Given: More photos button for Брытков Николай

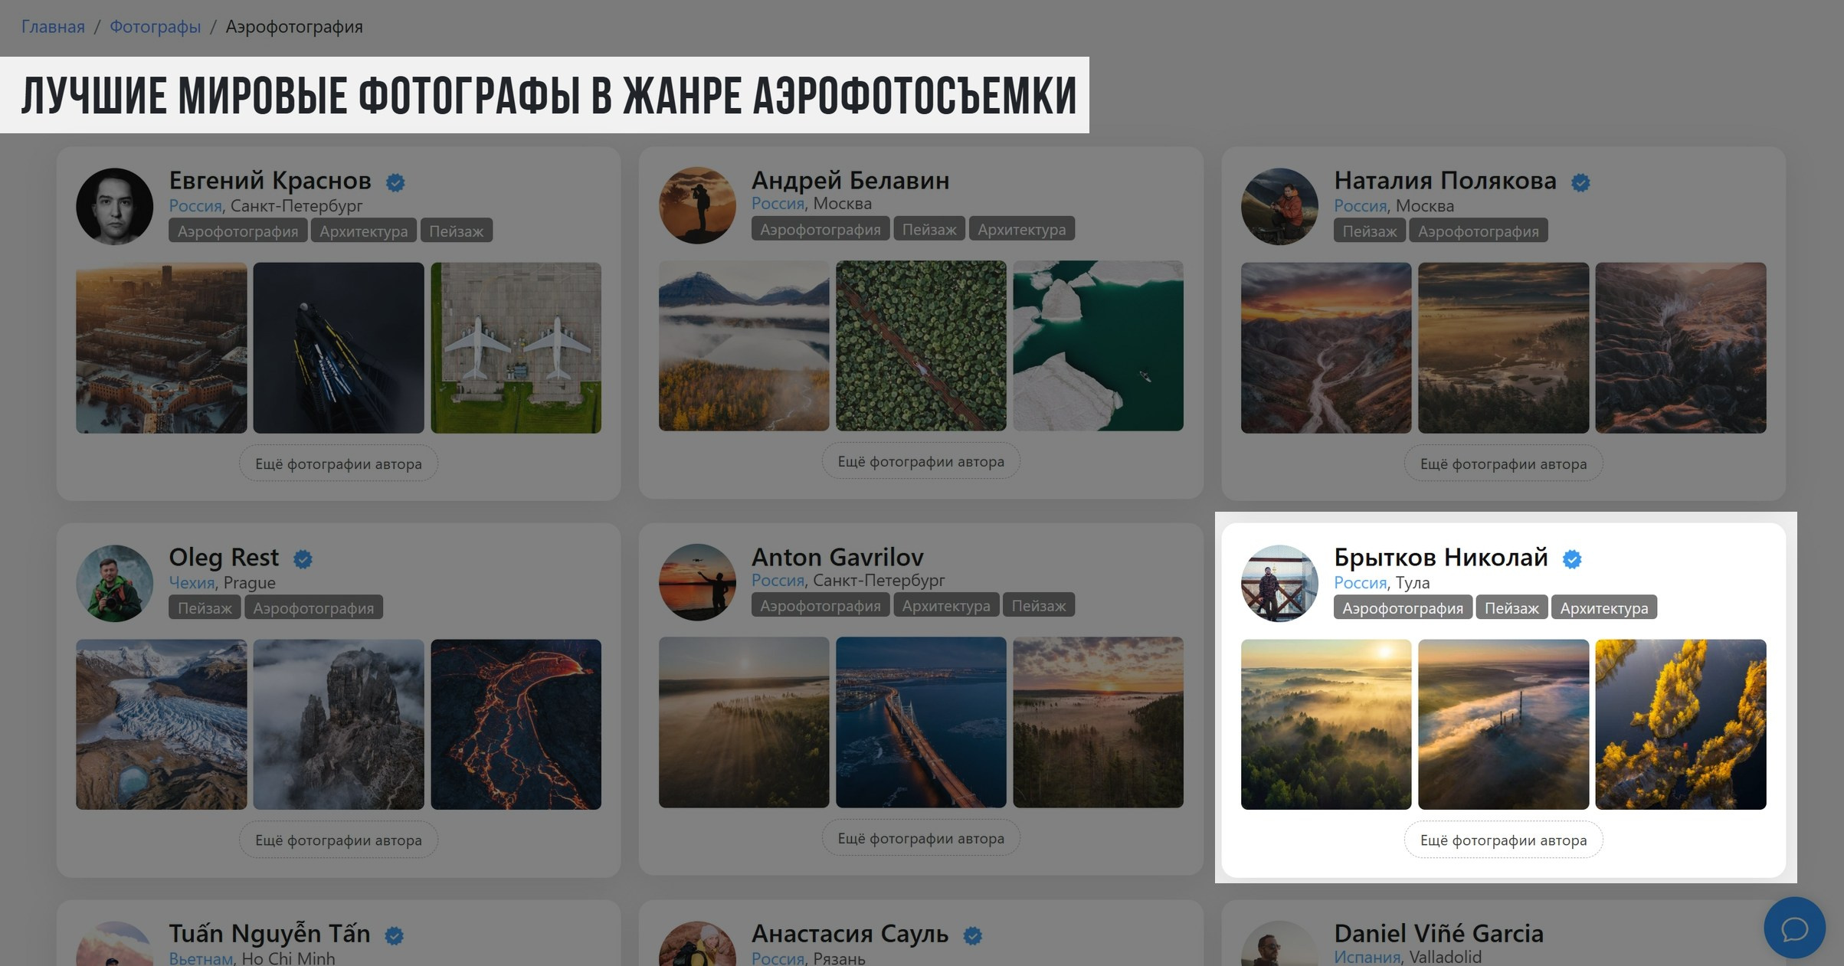Looking at the screenshot, I should point(1503,840).
